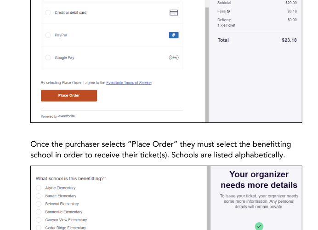Click the checkout panel vertical scrollbar
Image resolution: width=318 pixels, height=230 pixels.
pos(207,61)
